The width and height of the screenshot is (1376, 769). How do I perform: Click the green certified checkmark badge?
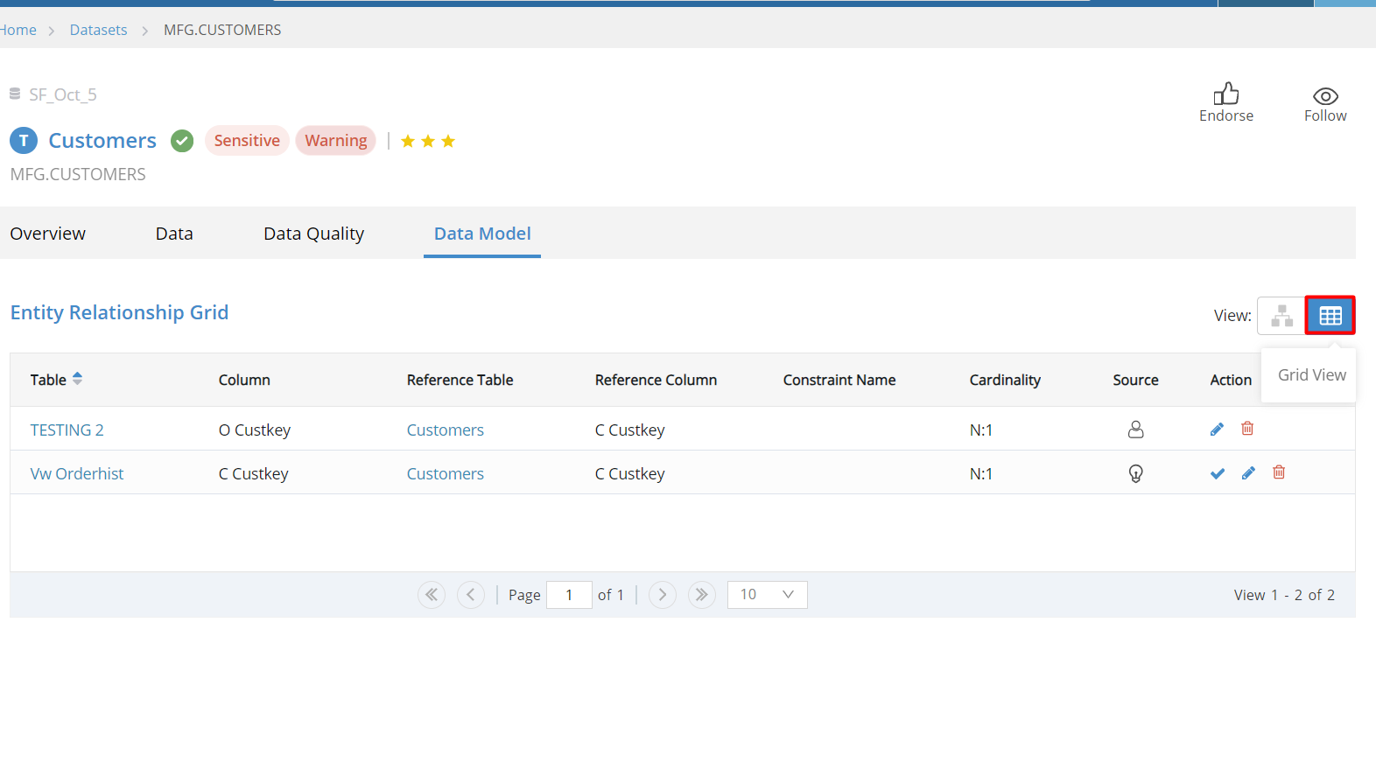[x=182, y=141]
